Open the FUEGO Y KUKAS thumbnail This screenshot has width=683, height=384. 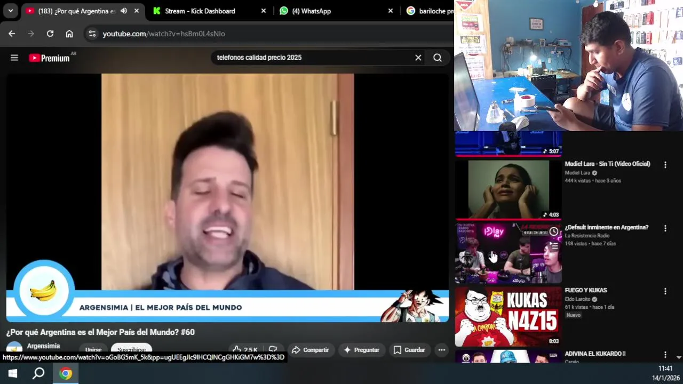click(508, 317)
